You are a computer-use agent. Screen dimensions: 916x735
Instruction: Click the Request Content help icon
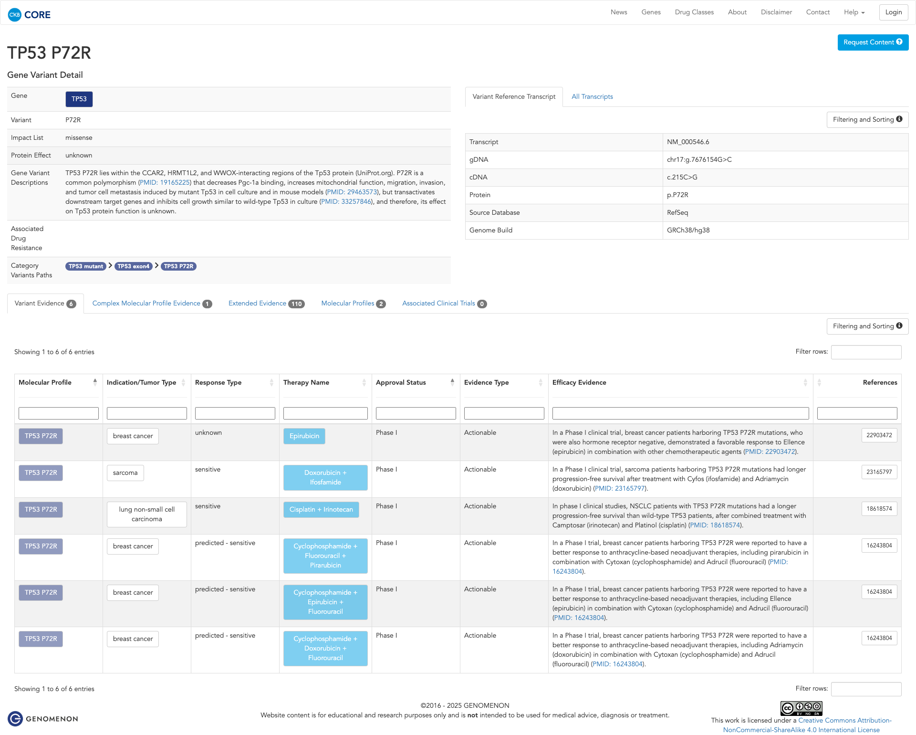pos(899,42)
